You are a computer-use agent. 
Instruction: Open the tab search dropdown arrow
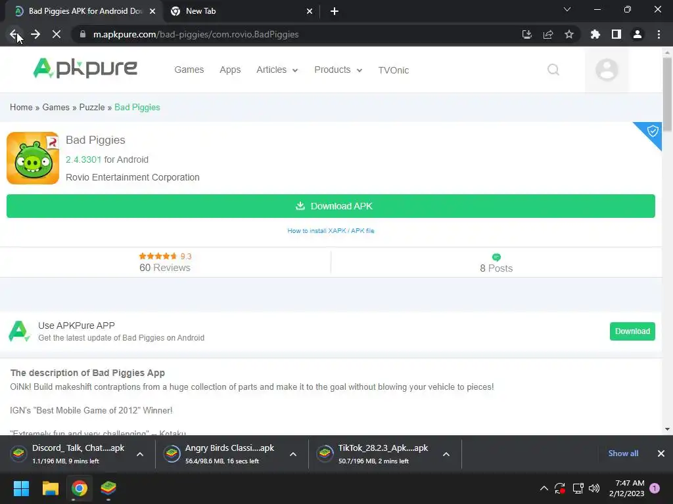[567, 9]
